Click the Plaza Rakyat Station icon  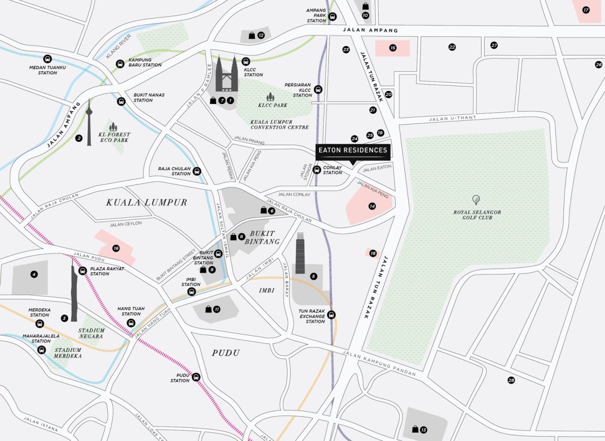(x=82, y=270)
